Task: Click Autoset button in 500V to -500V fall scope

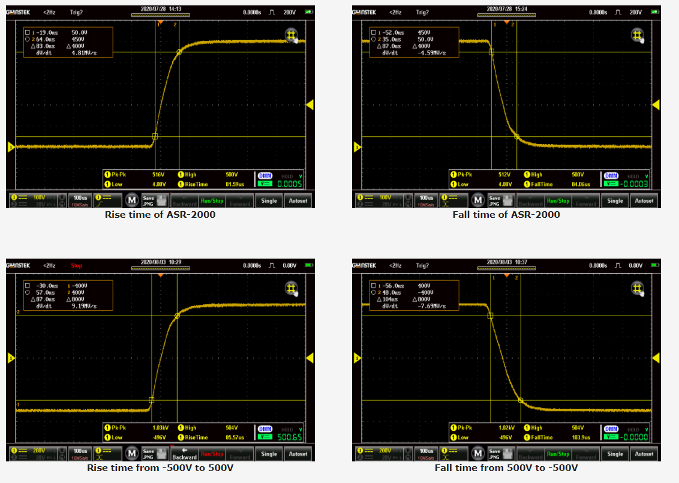Action: point(644,454)
